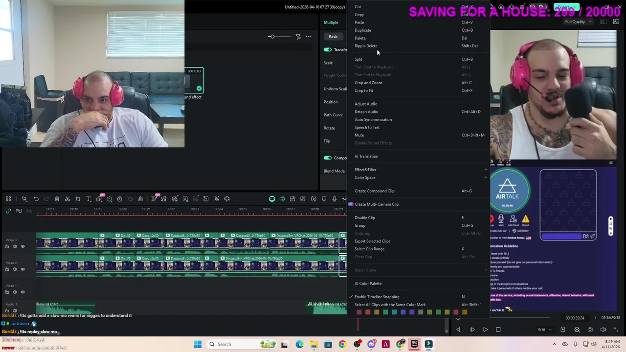Open the layout grid icon at toolbar start
626x352 pixels.
coord(8,199)
